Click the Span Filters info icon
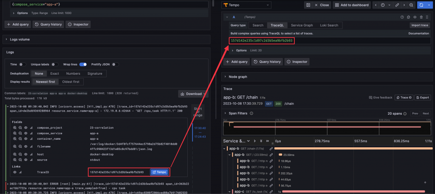The image size is (435, 194). tap(251, 113)
